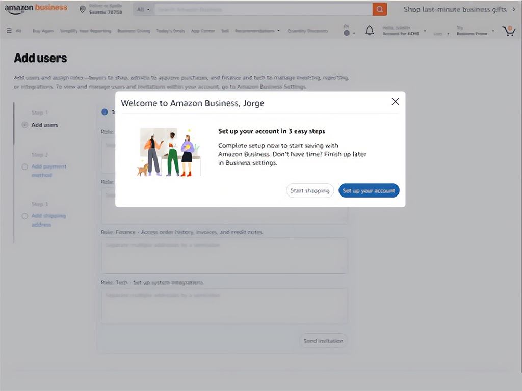Expand the Recommendations dropdown
The image size is (522, 391).
click(x=257, y=31)
